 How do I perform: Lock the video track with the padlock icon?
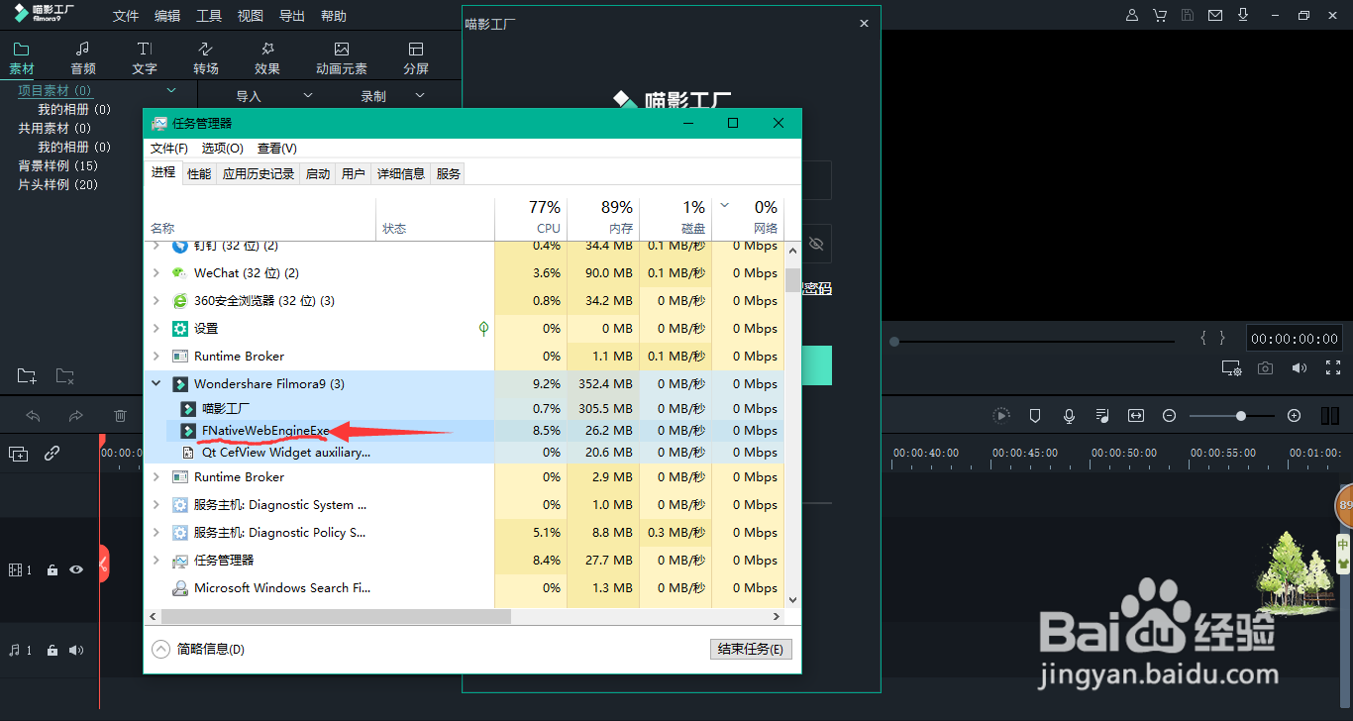[x=52, y=569]
